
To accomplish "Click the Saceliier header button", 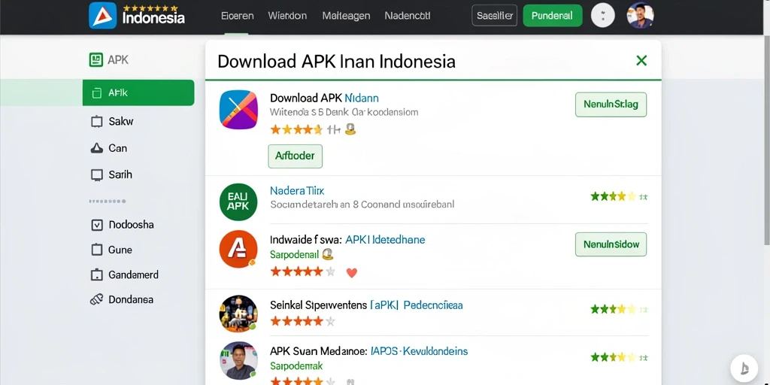I will point(495,15).
